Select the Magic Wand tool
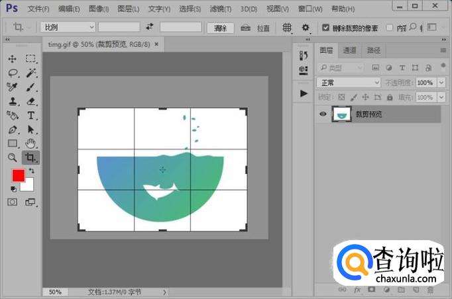Viewport: 452px width, 299px height. [31, 73]
